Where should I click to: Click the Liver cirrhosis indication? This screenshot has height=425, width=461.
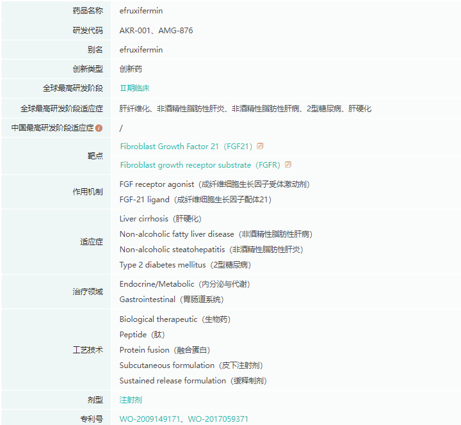161,219
